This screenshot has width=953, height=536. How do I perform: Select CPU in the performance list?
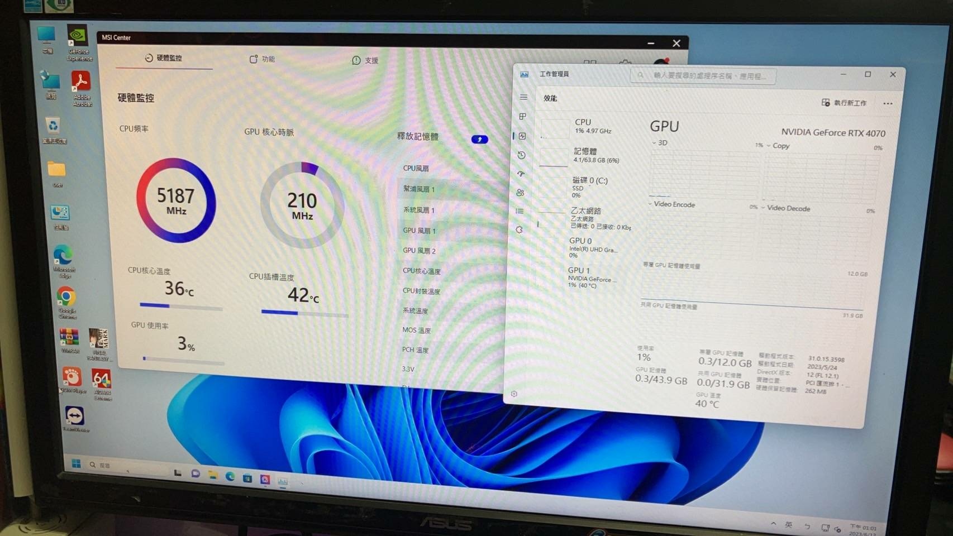583,127
